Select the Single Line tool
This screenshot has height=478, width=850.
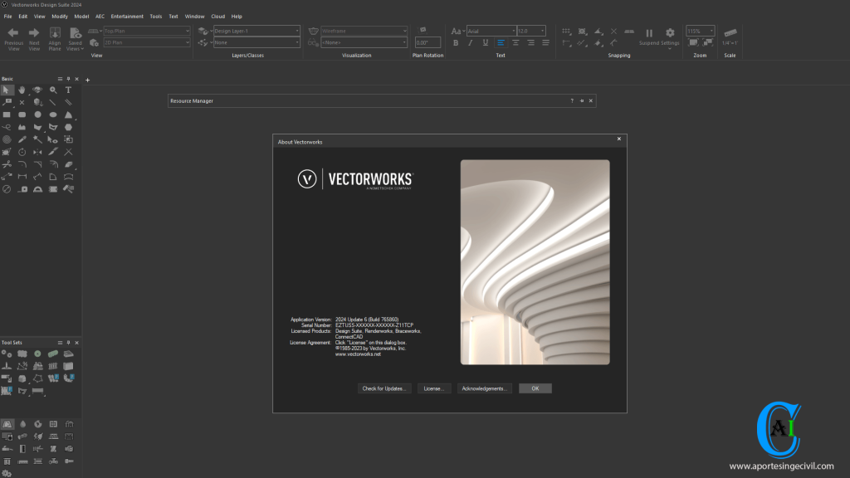coord(53,102)
